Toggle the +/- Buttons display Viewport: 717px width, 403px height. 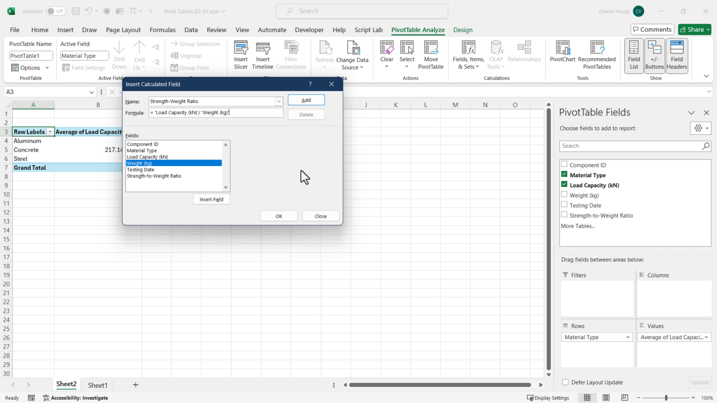click(x=654, y=54)
